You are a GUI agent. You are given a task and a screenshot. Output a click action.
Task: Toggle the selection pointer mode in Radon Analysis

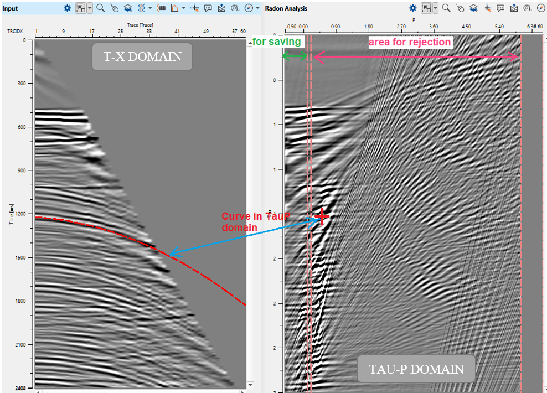point(426,8)
